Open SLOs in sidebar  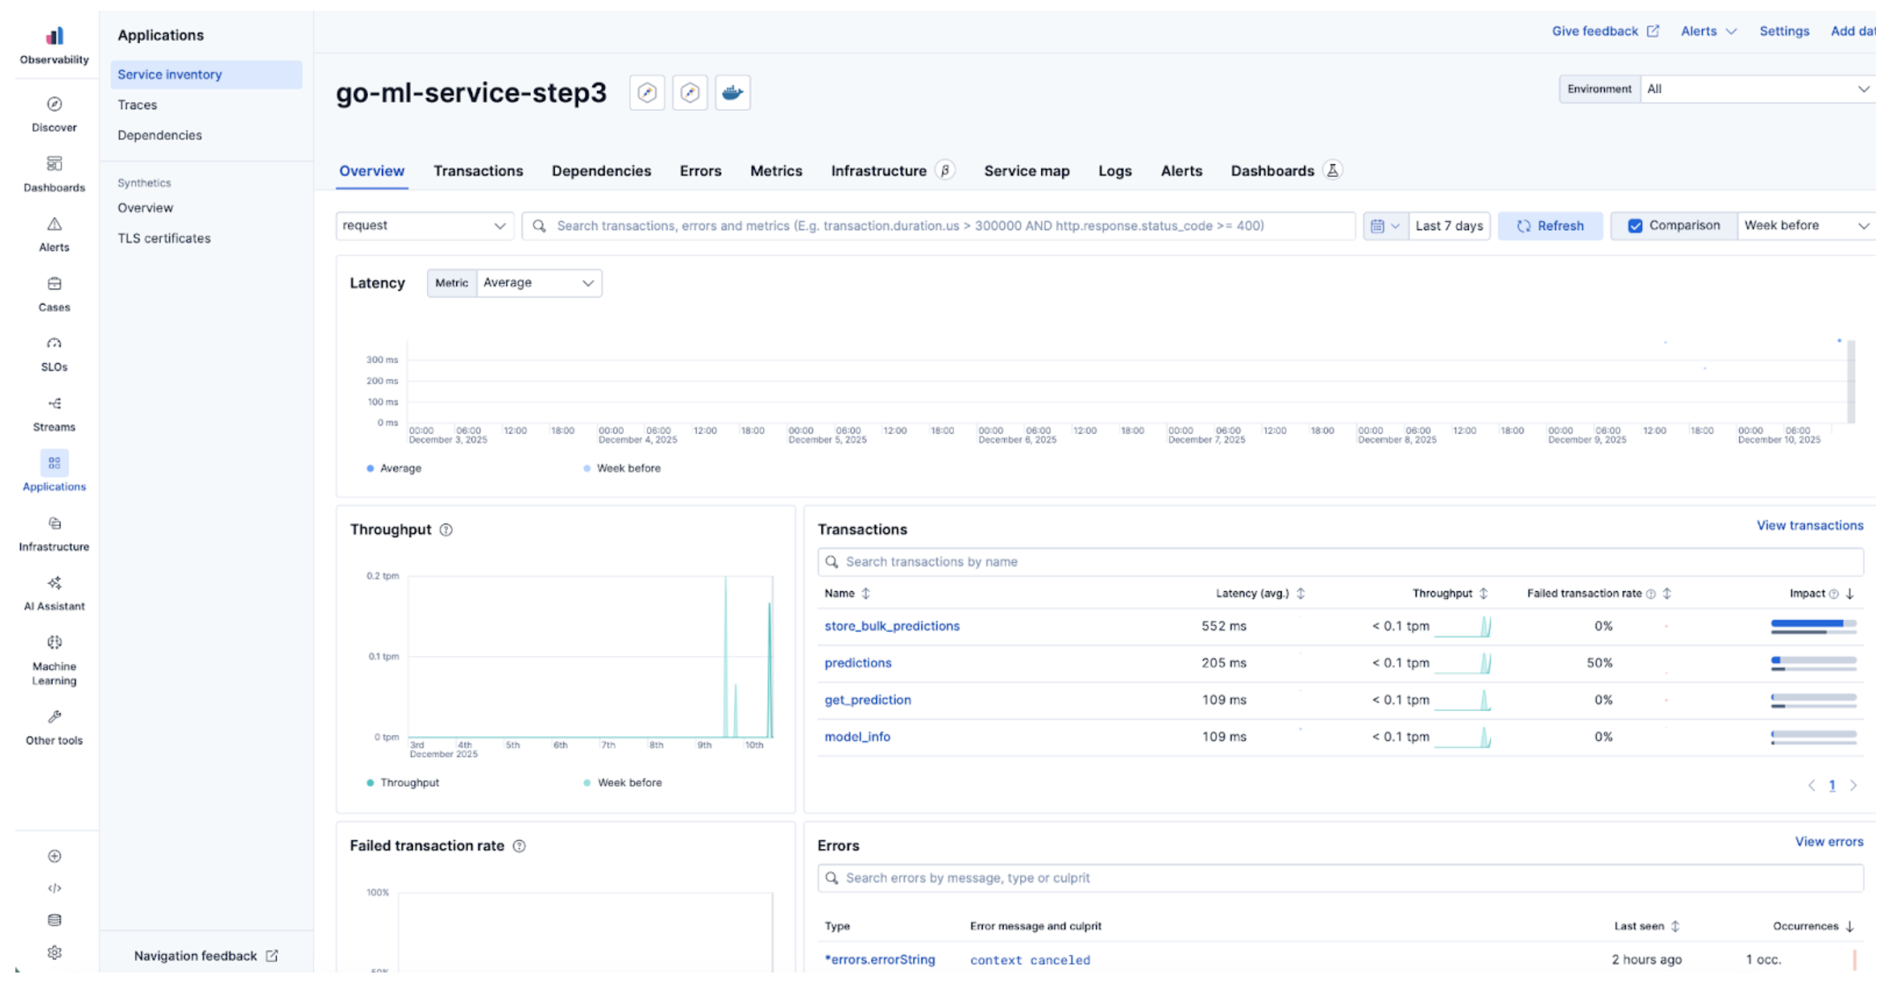pyautogui.click(x=54, y=354)
